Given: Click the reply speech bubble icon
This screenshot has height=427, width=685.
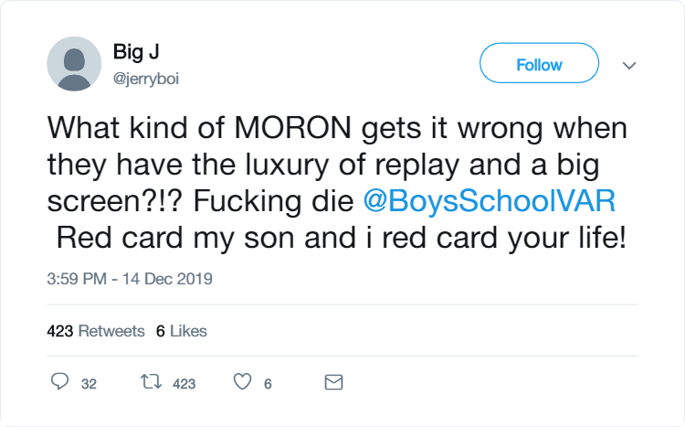Looking at the screenshot, I should [60, 381].
